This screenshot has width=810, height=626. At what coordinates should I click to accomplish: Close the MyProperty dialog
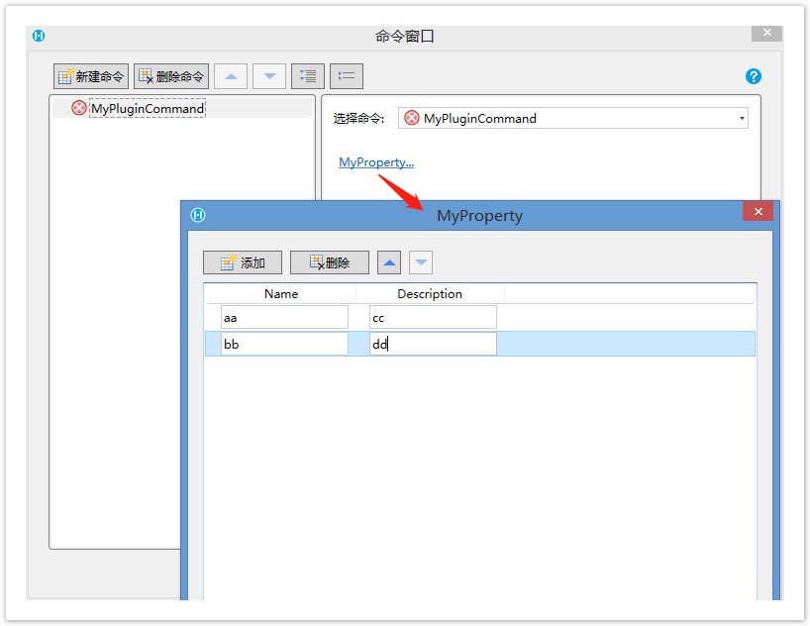[x=758, y=212]
